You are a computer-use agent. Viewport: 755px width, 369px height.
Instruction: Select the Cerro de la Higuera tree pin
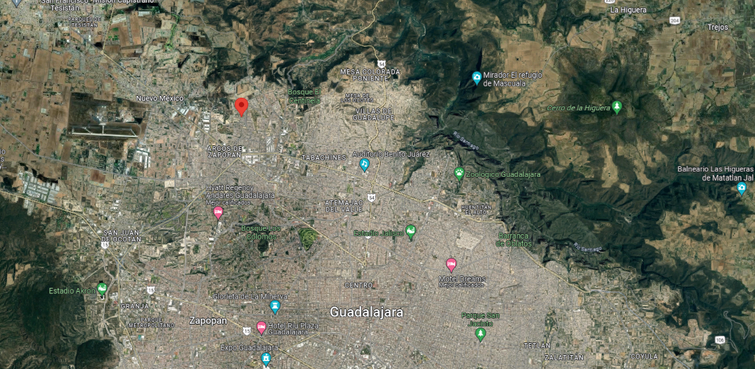point(617,107)
